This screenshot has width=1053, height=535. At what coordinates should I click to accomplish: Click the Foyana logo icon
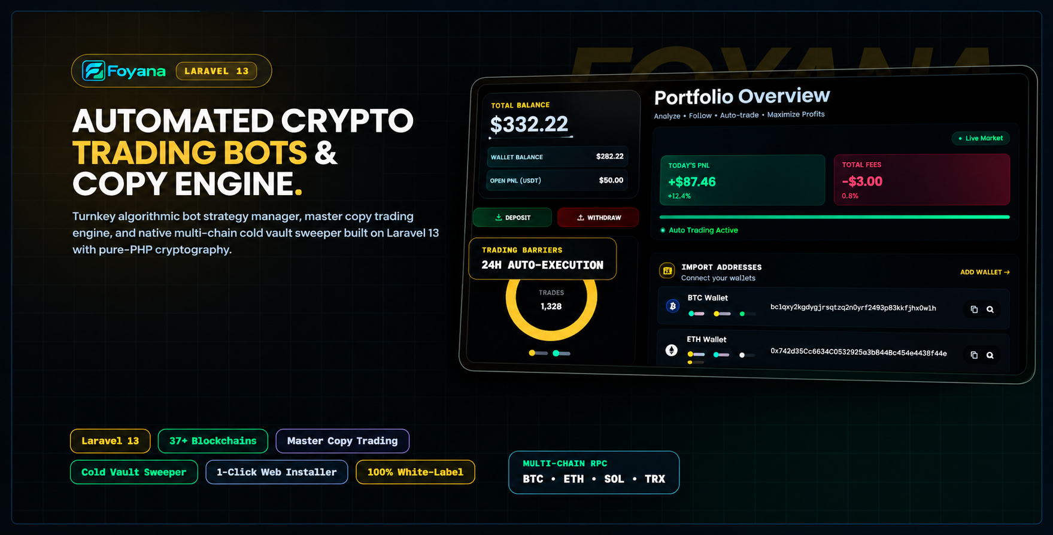(93, 71)
